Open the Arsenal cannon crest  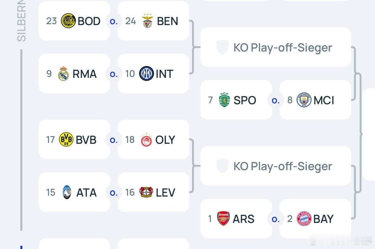223,219
